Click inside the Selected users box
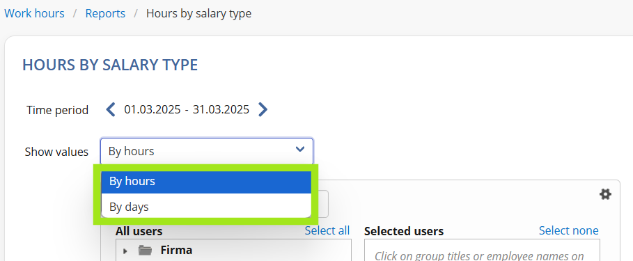This screenshot has height=261, width=633. click(x=482, y=250)
